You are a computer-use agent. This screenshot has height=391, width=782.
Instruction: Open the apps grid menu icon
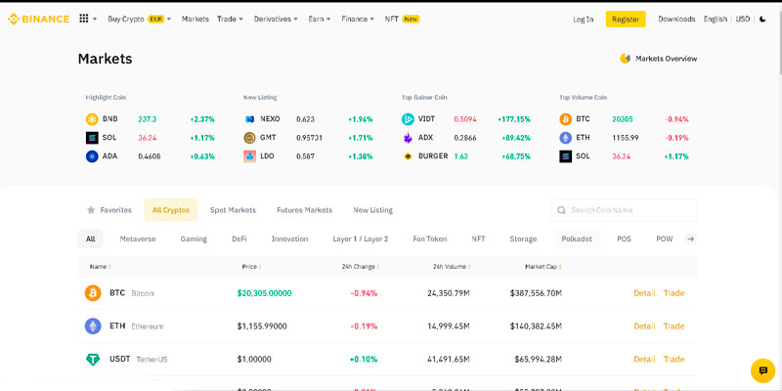pos(84,19)
